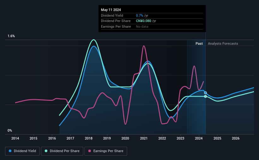The height and width of the screenshot is (160, 259).
Task: Select the 2023 x-axis label
Action: (180, 138)
